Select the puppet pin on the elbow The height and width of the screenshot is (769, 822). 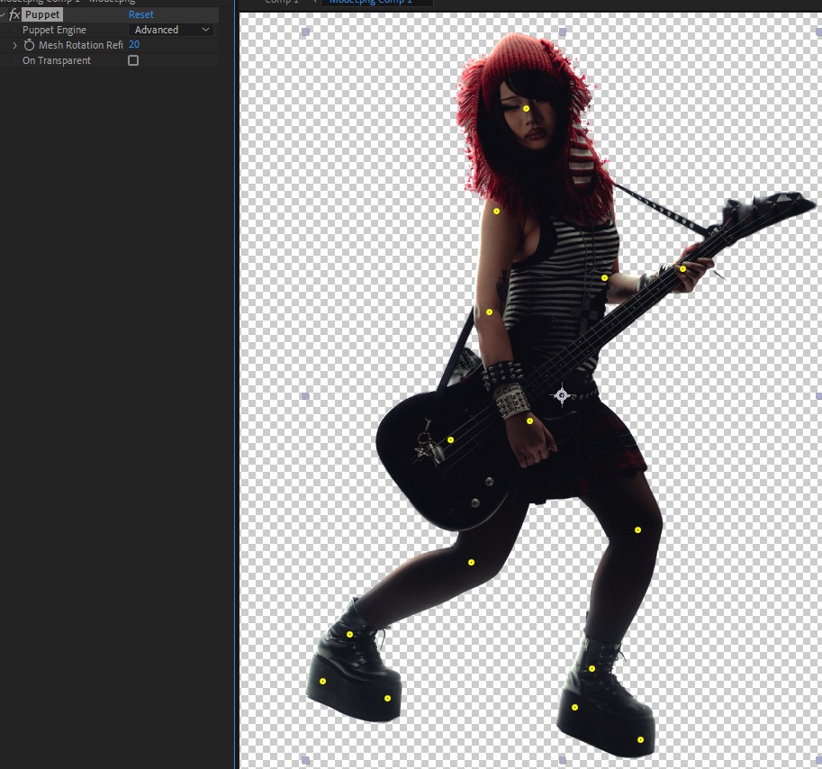click(x=489, y=312)
